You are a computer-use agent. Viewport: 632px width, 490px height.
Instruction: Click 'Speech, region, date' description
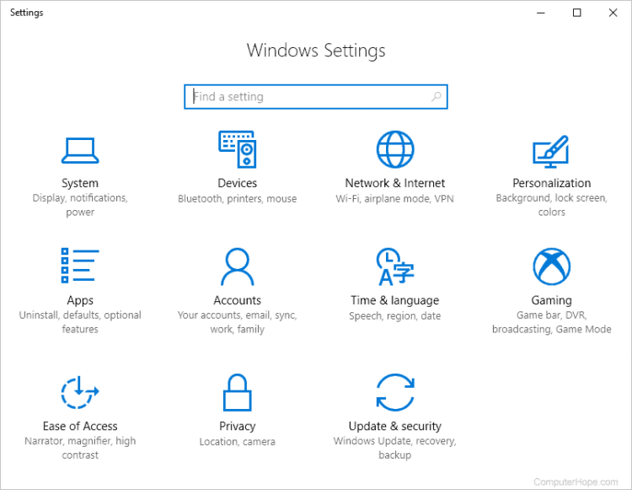click(395, 315)
